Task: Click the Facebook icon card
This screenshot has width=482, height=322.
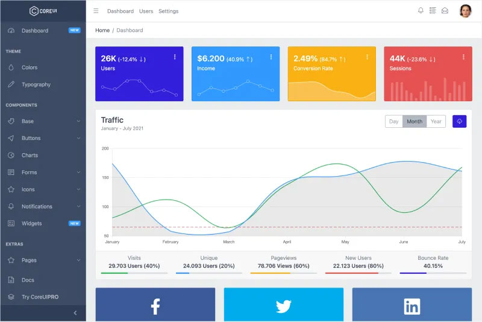Action: (x=155, y=306)
